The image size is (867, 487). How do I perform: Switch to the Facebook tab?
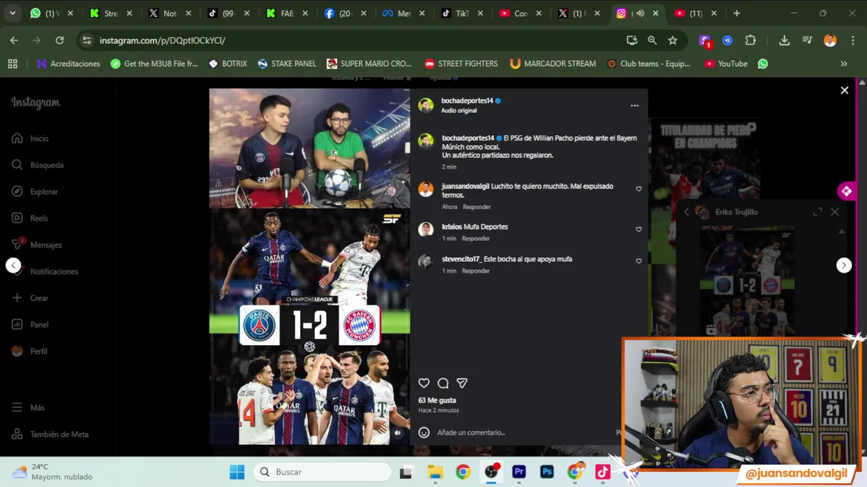[x=345, y=13]
